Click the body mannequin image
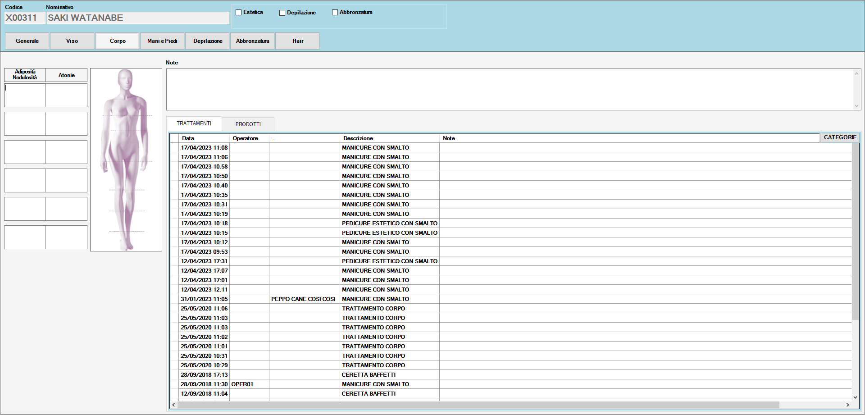The width and height of the screenshot is (865, 415). [126, 160]
